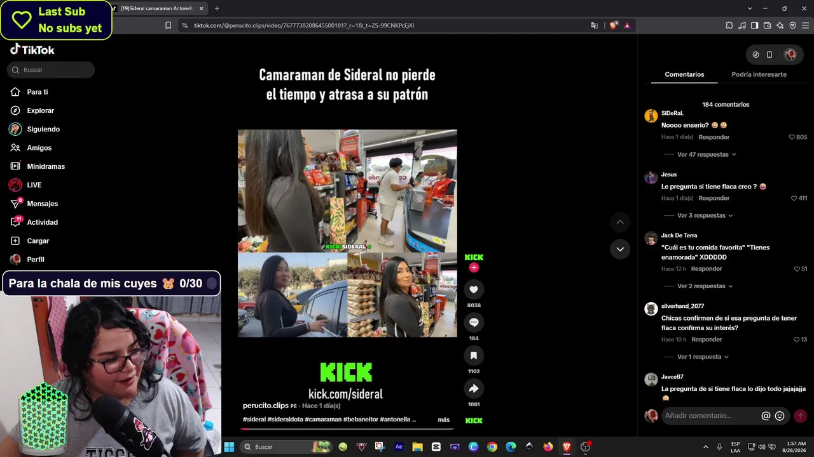The height and width of the screenshot is (457, 814).
Task: Open After Effects from the taskbar
Action: [x=399, y=447]
